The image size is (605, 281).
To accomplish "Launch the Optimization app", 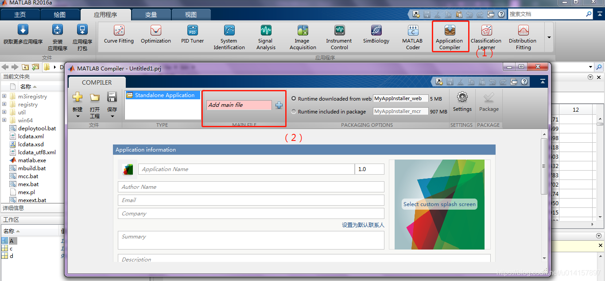I will point(155,34).
